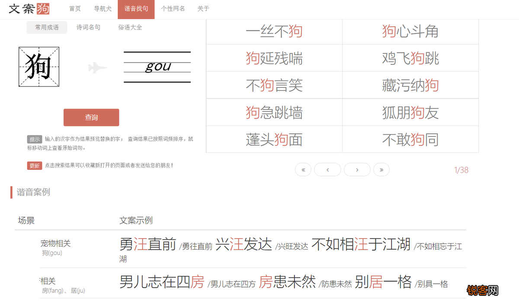Switch to the 俗语大全 tab

pyautogui.click(x=130, y=27)
